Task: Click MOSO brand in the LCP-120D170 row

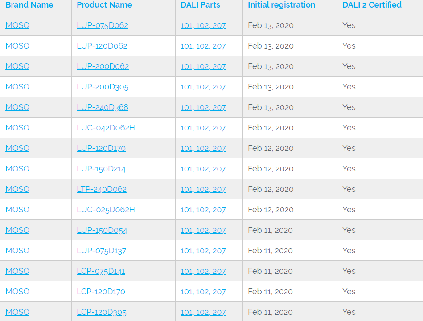Action: tap(17, 292)
